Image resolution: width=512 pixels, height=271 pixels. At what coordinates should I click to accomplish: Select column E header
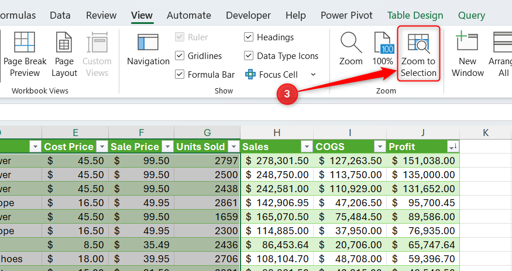coord(75,133)
